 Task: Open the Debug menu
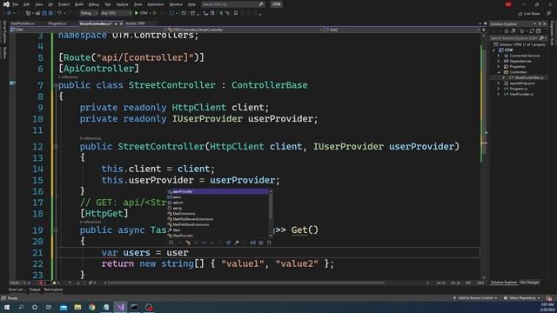click(x=94, y=4)
